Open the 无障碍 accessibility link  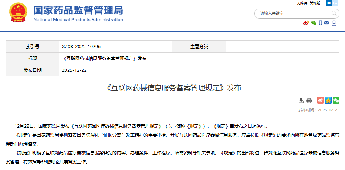coord(302,3)
